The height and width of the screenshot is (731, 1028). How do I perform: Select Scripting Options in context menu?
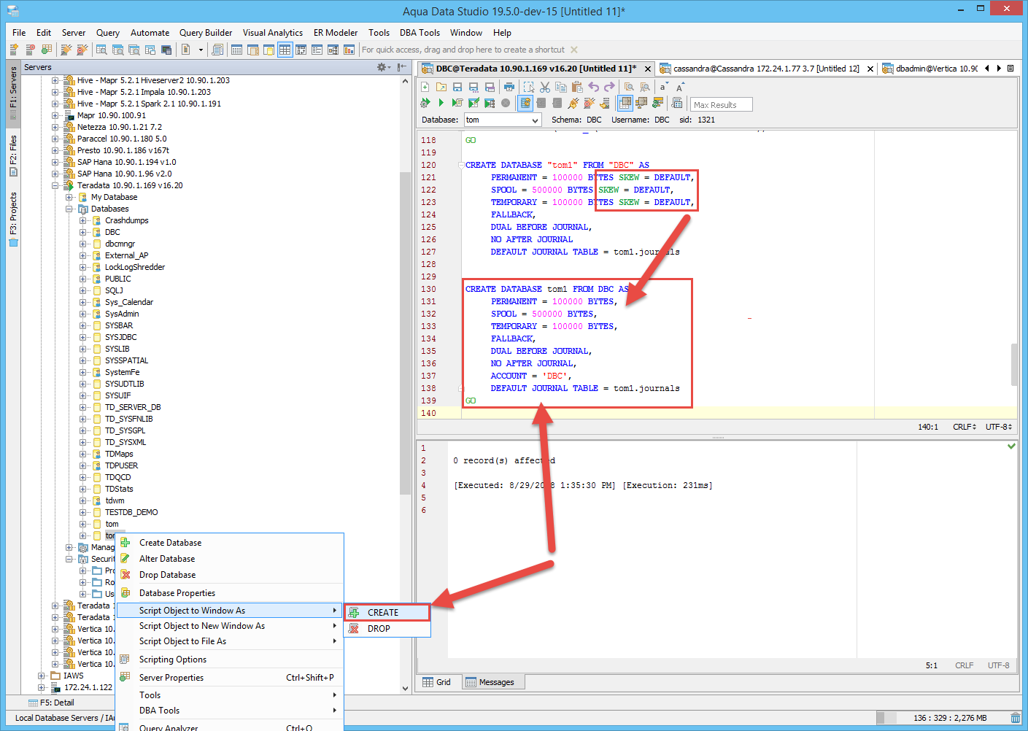229,660
